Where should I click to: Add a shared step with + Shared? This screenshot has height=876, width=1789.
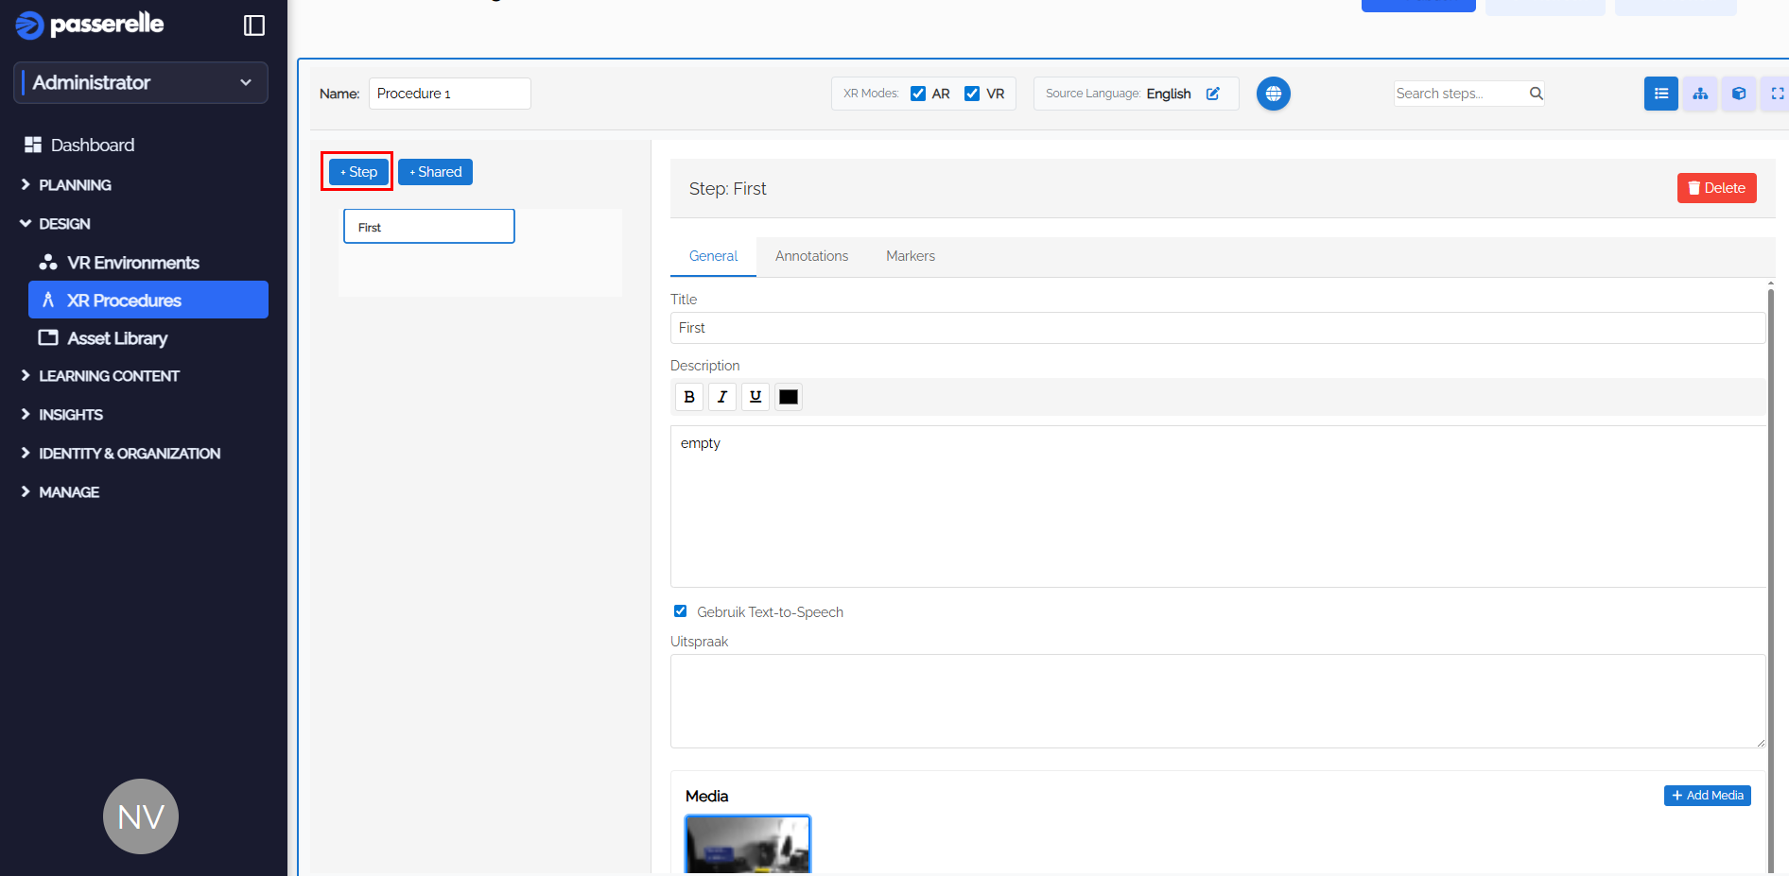435,172
